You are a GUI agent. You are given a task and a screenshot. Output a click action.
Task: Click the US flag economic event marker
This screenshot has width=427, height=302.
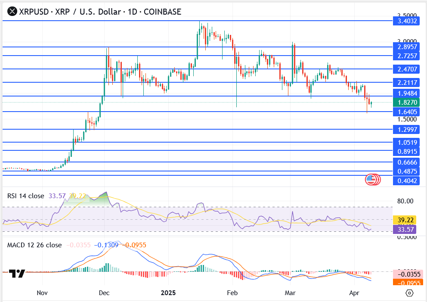pyautogui.click(x=371, y=180)
